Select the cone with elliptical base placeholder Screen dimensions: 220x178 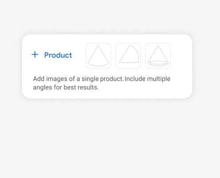(x=158, y=56)
